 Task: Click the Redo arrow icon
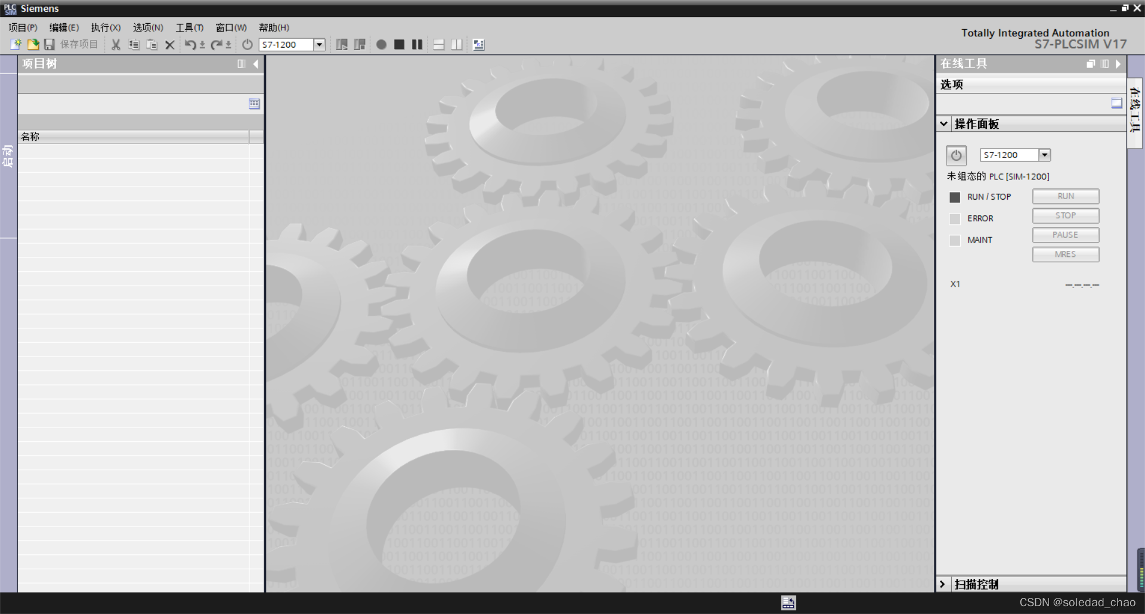pos(216,45)
